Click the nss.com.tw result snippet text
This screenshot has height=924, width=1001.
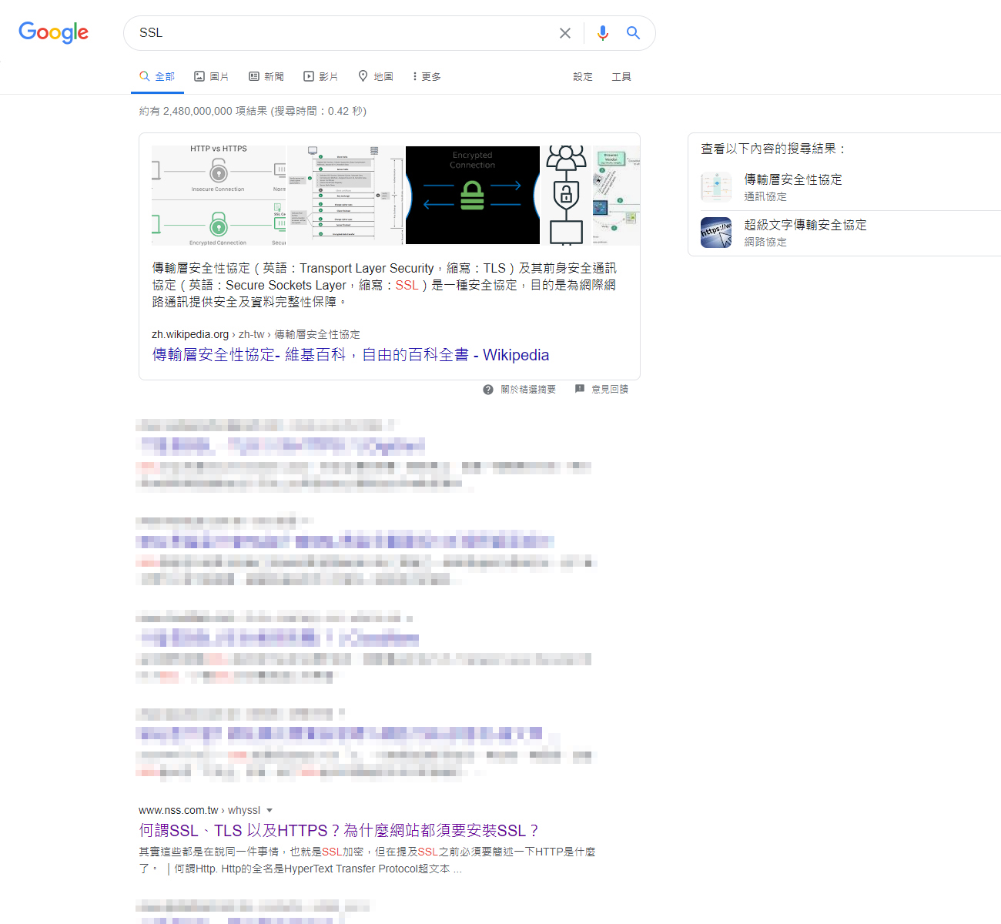coord(367,860)
